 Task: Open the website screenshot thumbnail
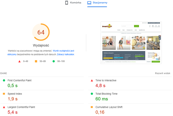(x=131, y=43)
